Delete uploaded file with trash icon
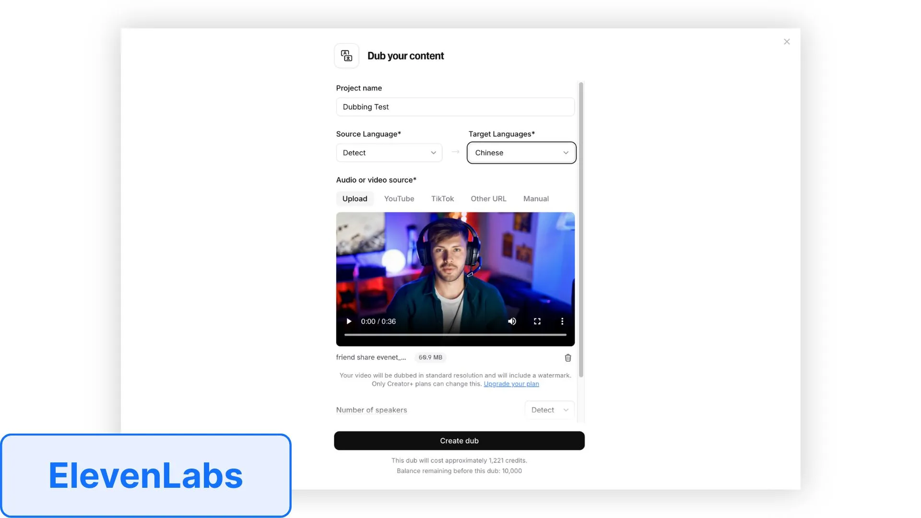This screenshot has width=921, height=518. pyautogui.click(x=568, y=358)
